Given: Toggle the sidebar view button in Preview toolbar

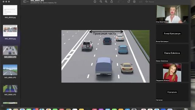Looking at the screenshot, I should [25, 2].
